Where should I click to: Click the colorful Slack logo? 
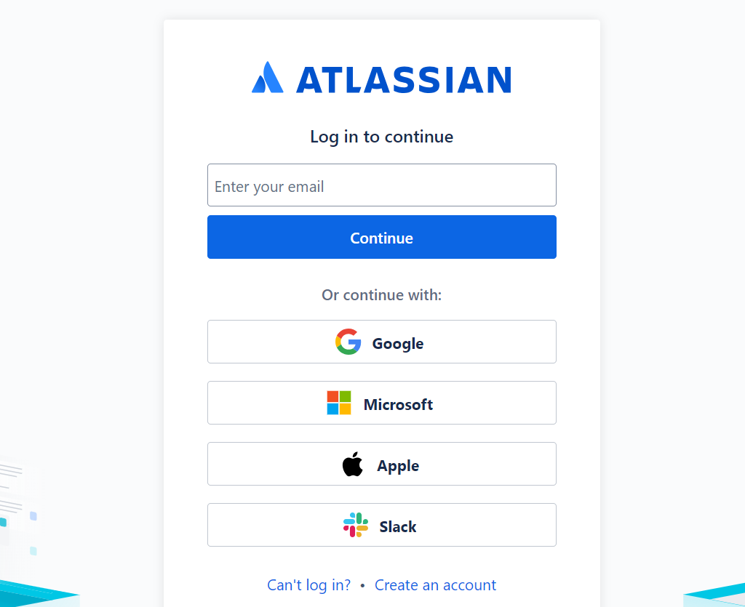pos(356,525)
